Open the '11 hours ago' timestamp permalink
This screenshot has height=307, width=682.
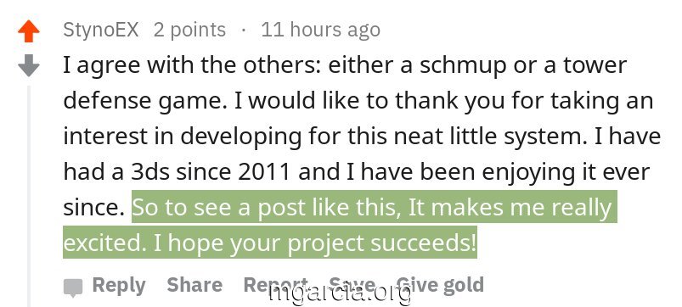[x=320, y=30]
